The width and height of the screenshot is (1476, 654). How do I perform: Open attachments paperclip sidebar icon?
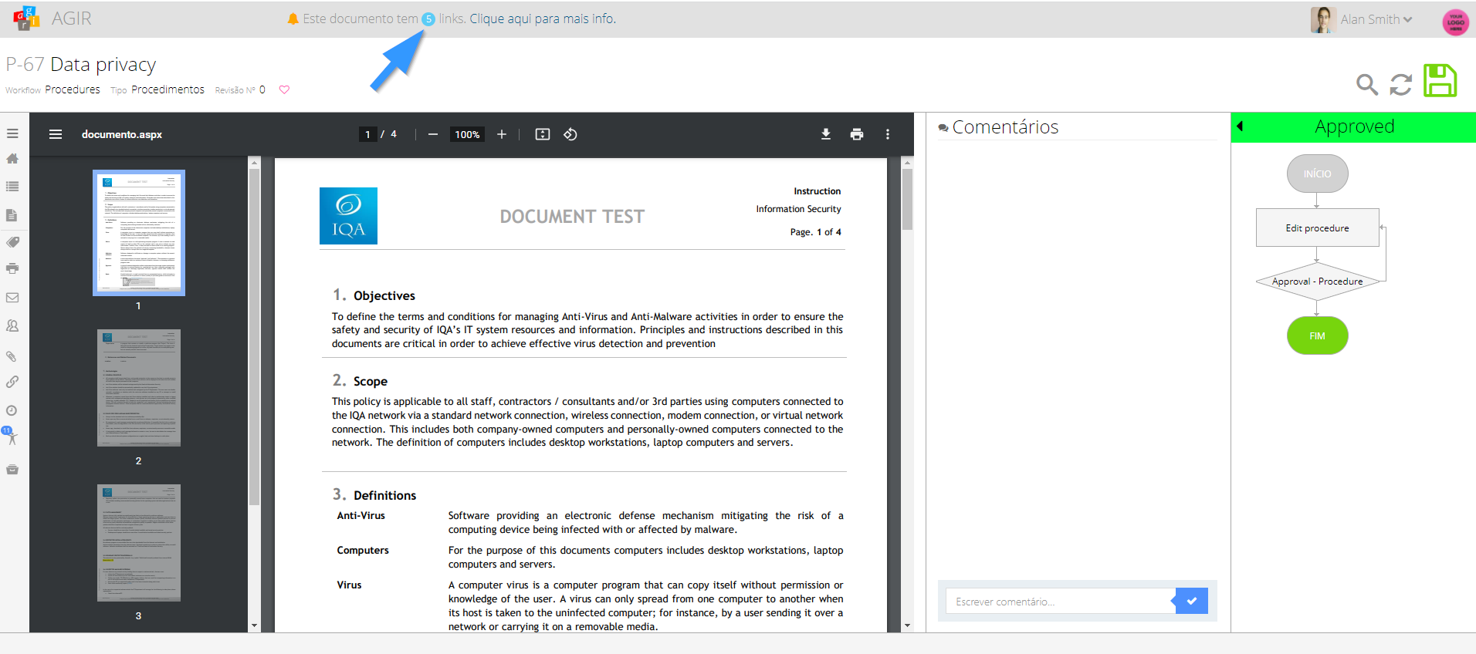pos(12,356)
